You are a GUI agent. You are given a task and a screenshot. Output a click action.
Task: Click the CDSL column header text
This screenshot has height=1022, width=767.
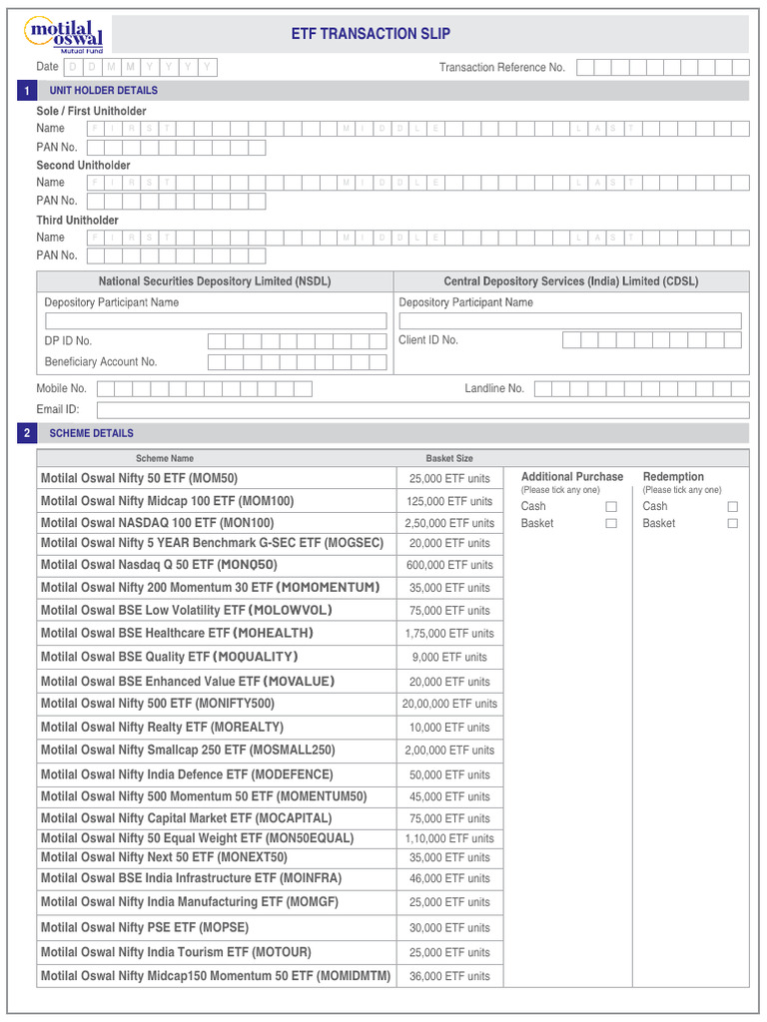pos(571,281)
